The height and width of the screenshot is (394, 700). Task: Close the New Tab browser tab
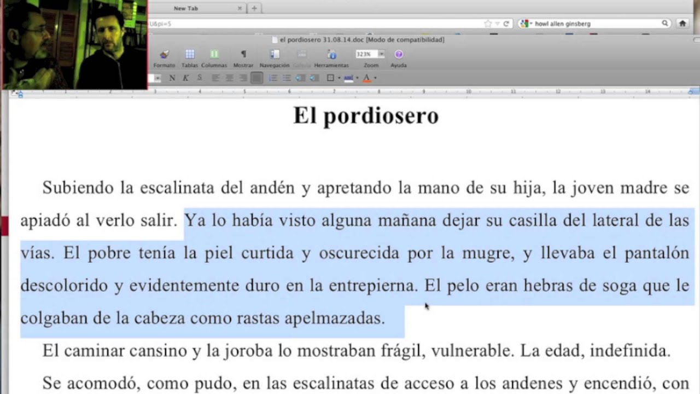240,8
